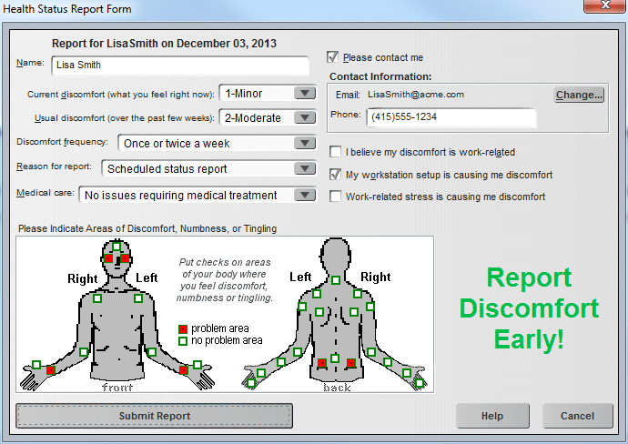Viewport: 628px width, 444px height.
Task: Click red lower back right marker
Action: (350, 363)
